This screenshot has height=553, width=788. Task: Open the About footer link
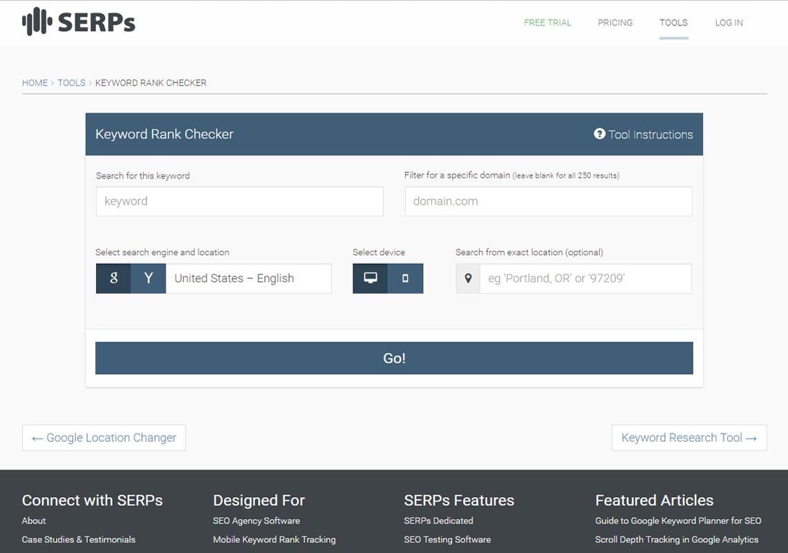[x=34, y=521]
